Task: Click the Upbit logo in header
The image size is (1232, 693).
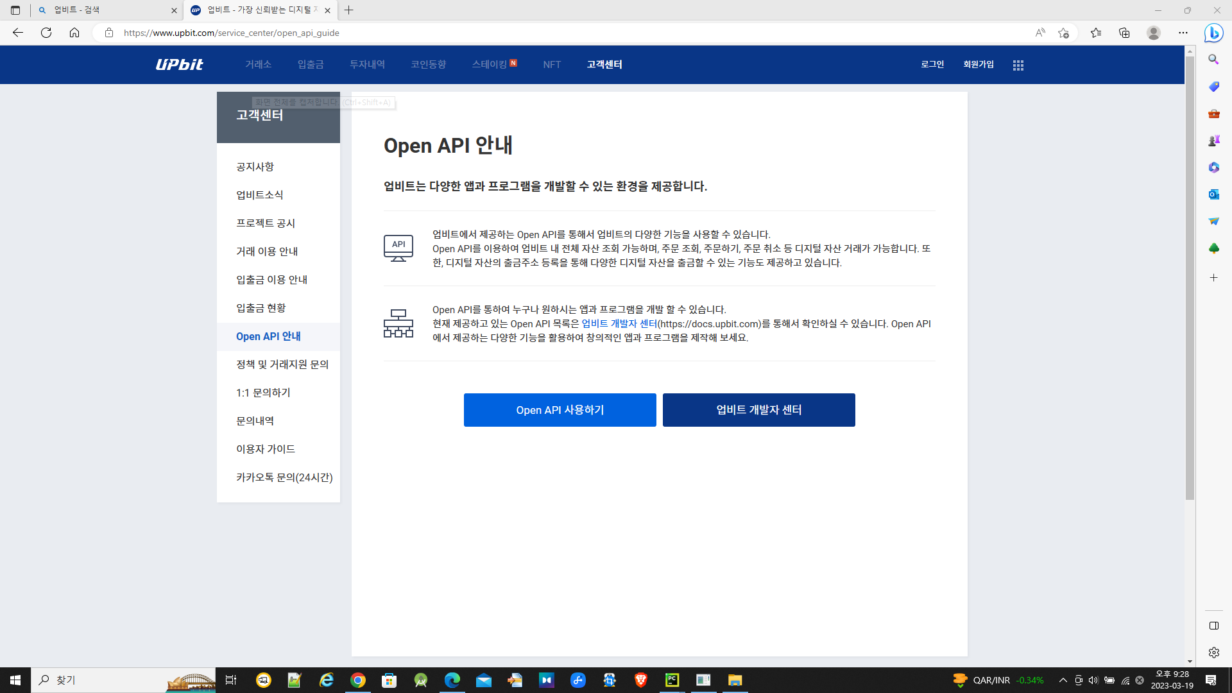Action: [x=179, y=64]
